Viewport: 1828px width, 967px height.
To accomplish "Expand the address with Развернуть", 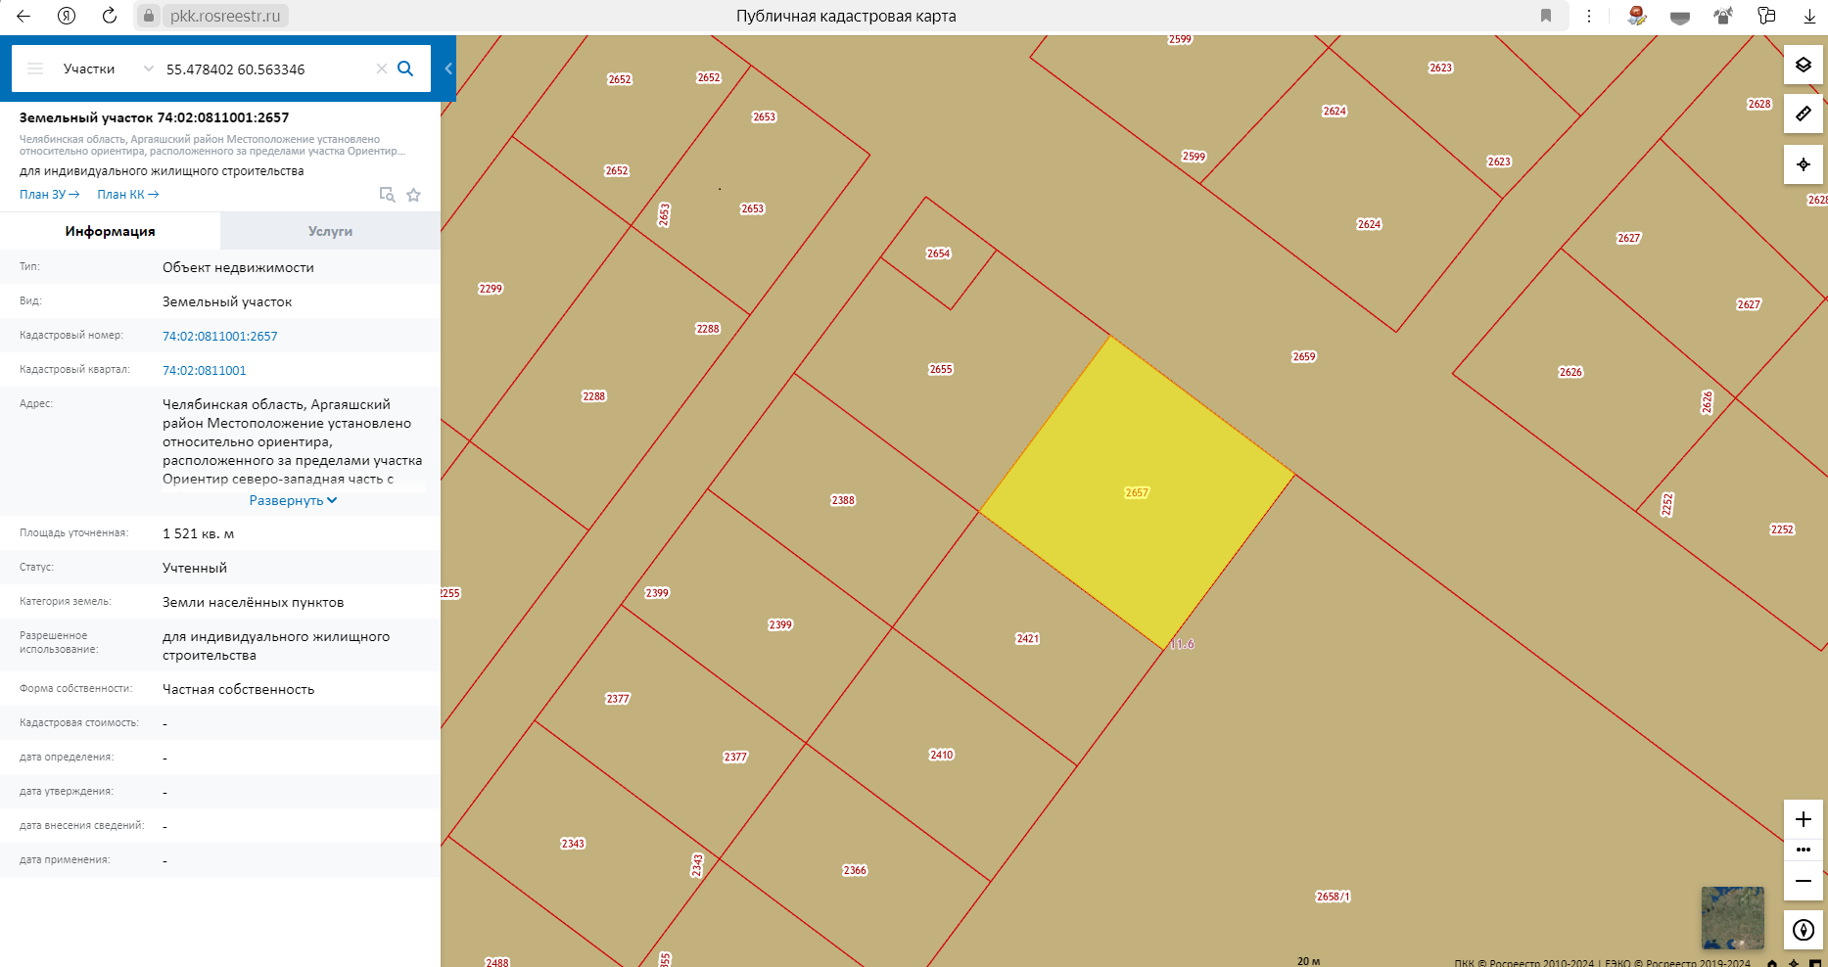I will 293,500.
